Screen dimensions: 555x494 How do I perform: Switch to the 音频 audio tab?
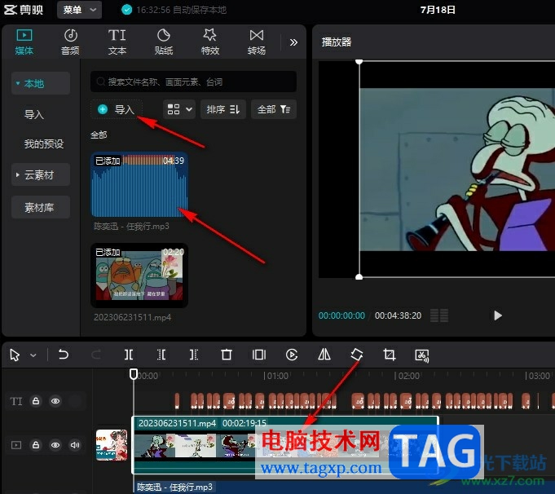pos(70,42)
